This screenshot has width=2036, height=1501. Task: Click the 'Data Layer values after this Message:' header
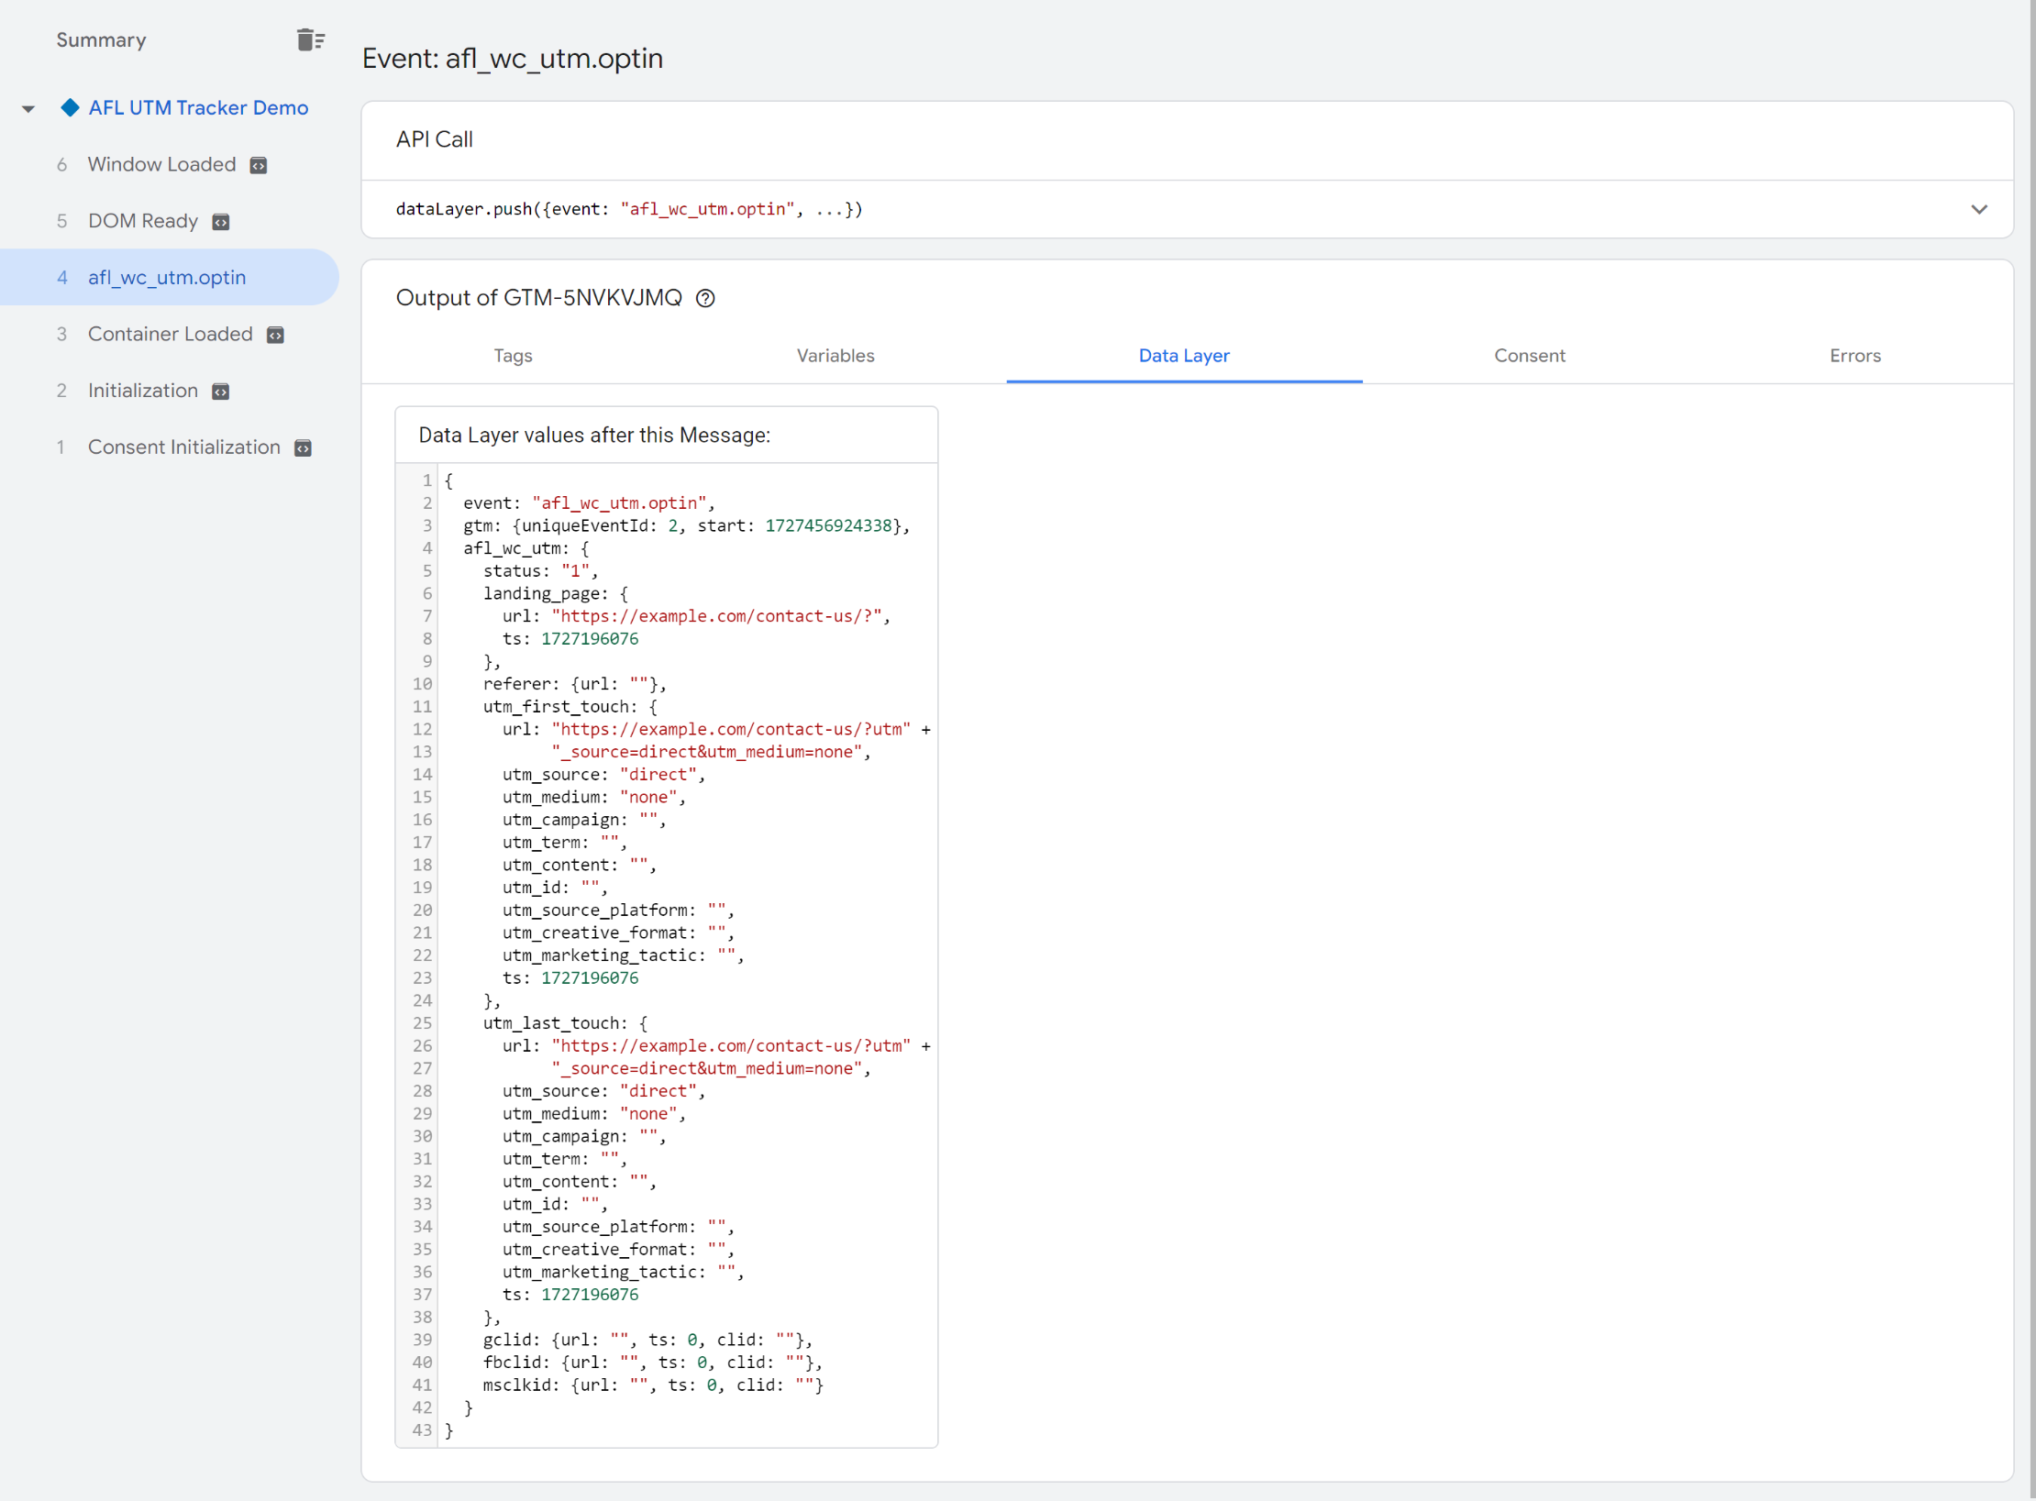594,435
